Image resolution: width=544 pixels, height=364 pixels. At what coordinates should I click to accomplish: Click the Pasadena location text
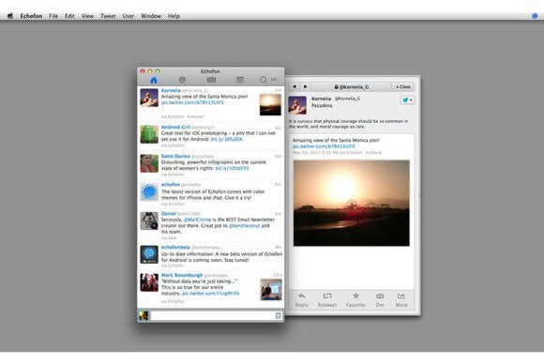[x=322, y=105]
